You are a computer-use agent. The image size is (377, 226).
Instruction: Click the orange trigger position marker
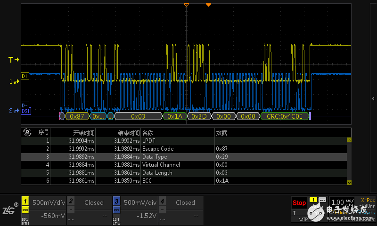[208, 5]
